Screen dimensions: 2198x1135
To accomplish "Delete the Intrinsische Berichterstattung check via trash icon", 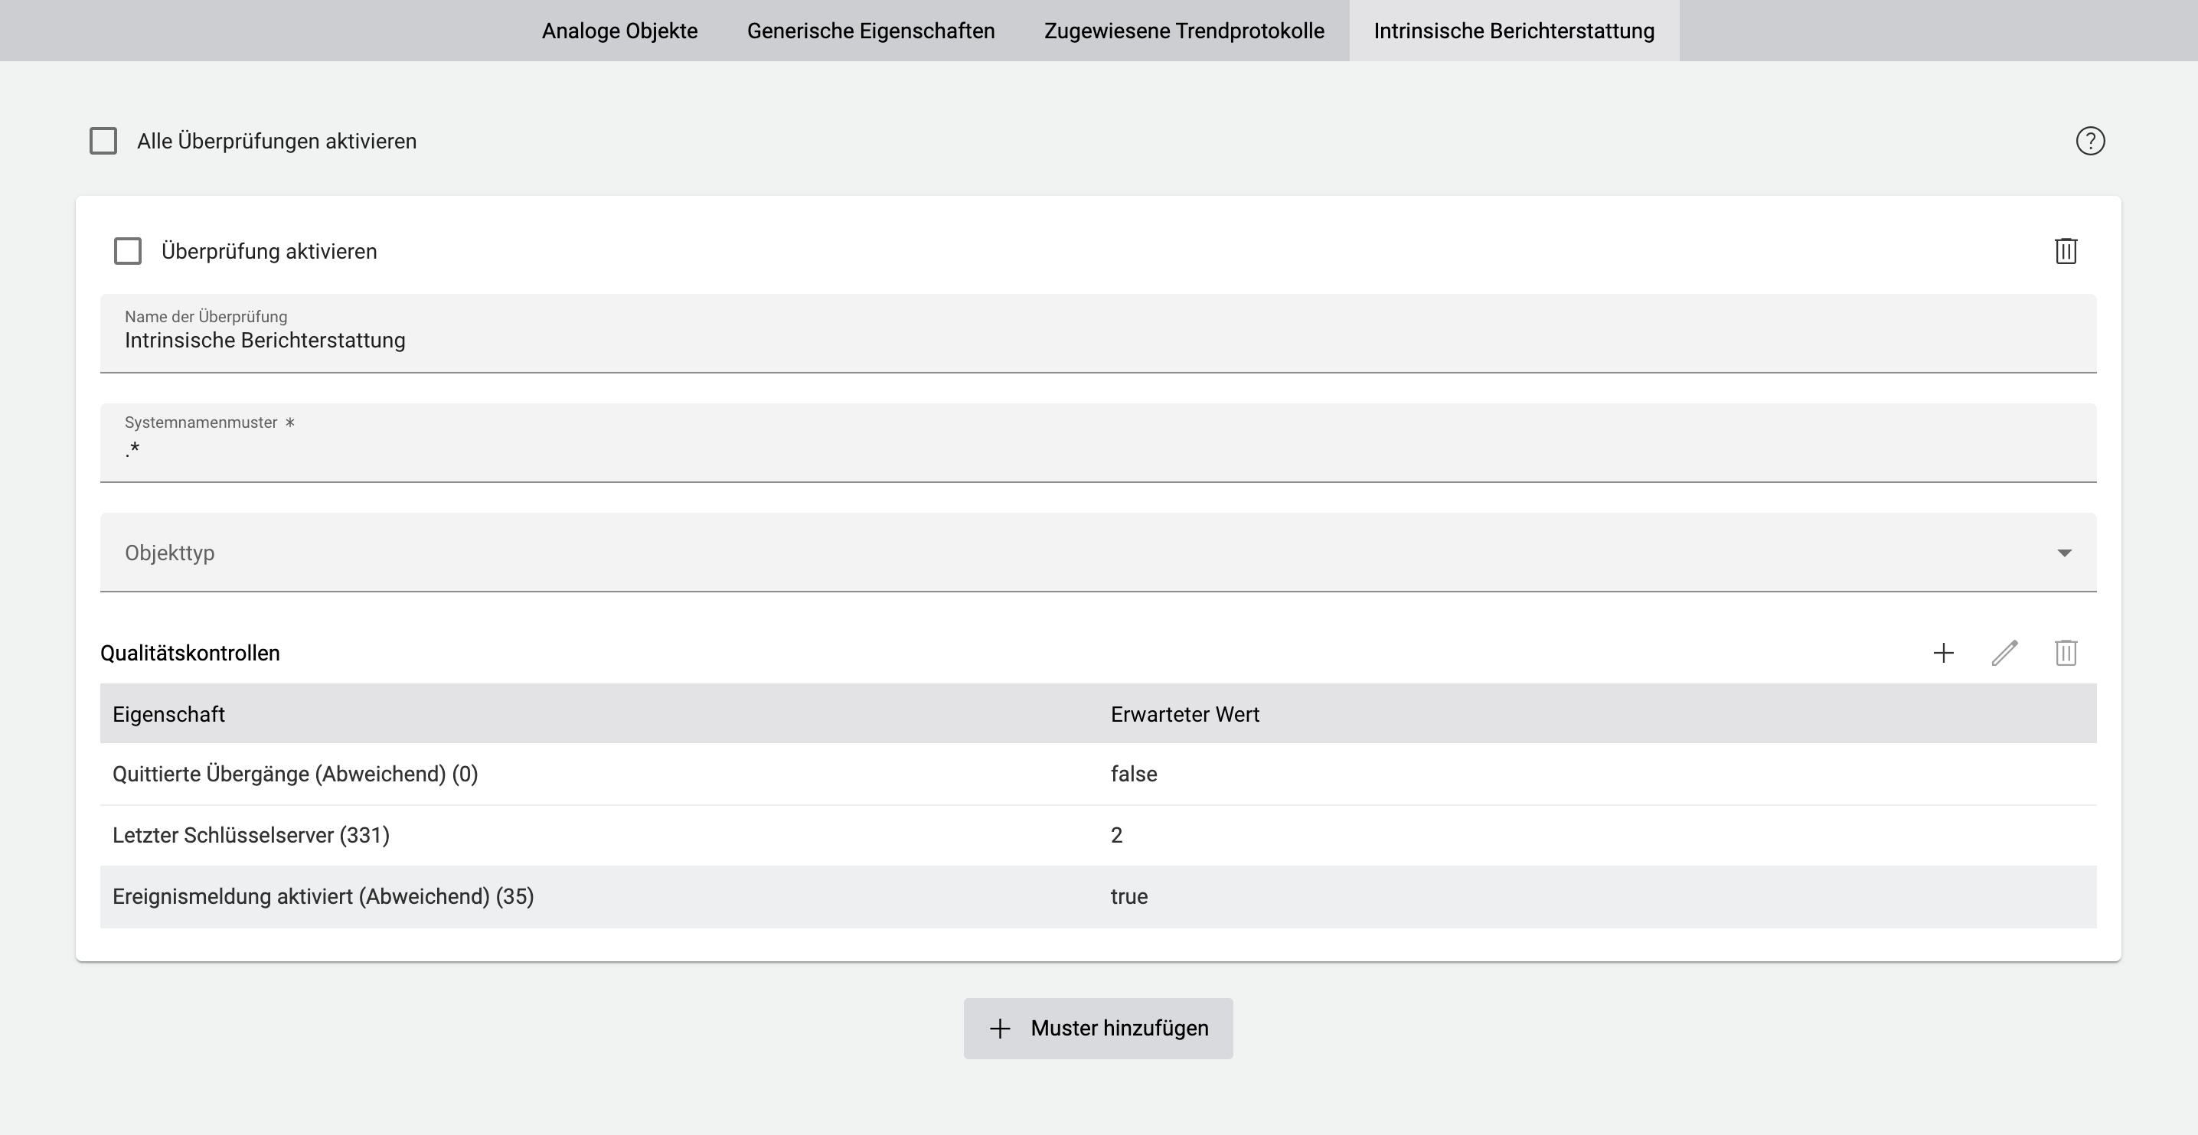I will click(x=2066, y=251).
